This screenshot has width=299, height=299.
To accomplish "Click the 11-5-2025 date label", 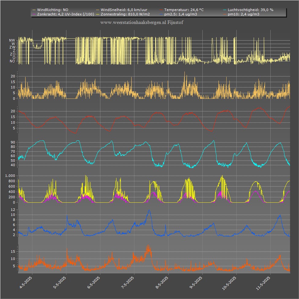I will pos(263,283).
